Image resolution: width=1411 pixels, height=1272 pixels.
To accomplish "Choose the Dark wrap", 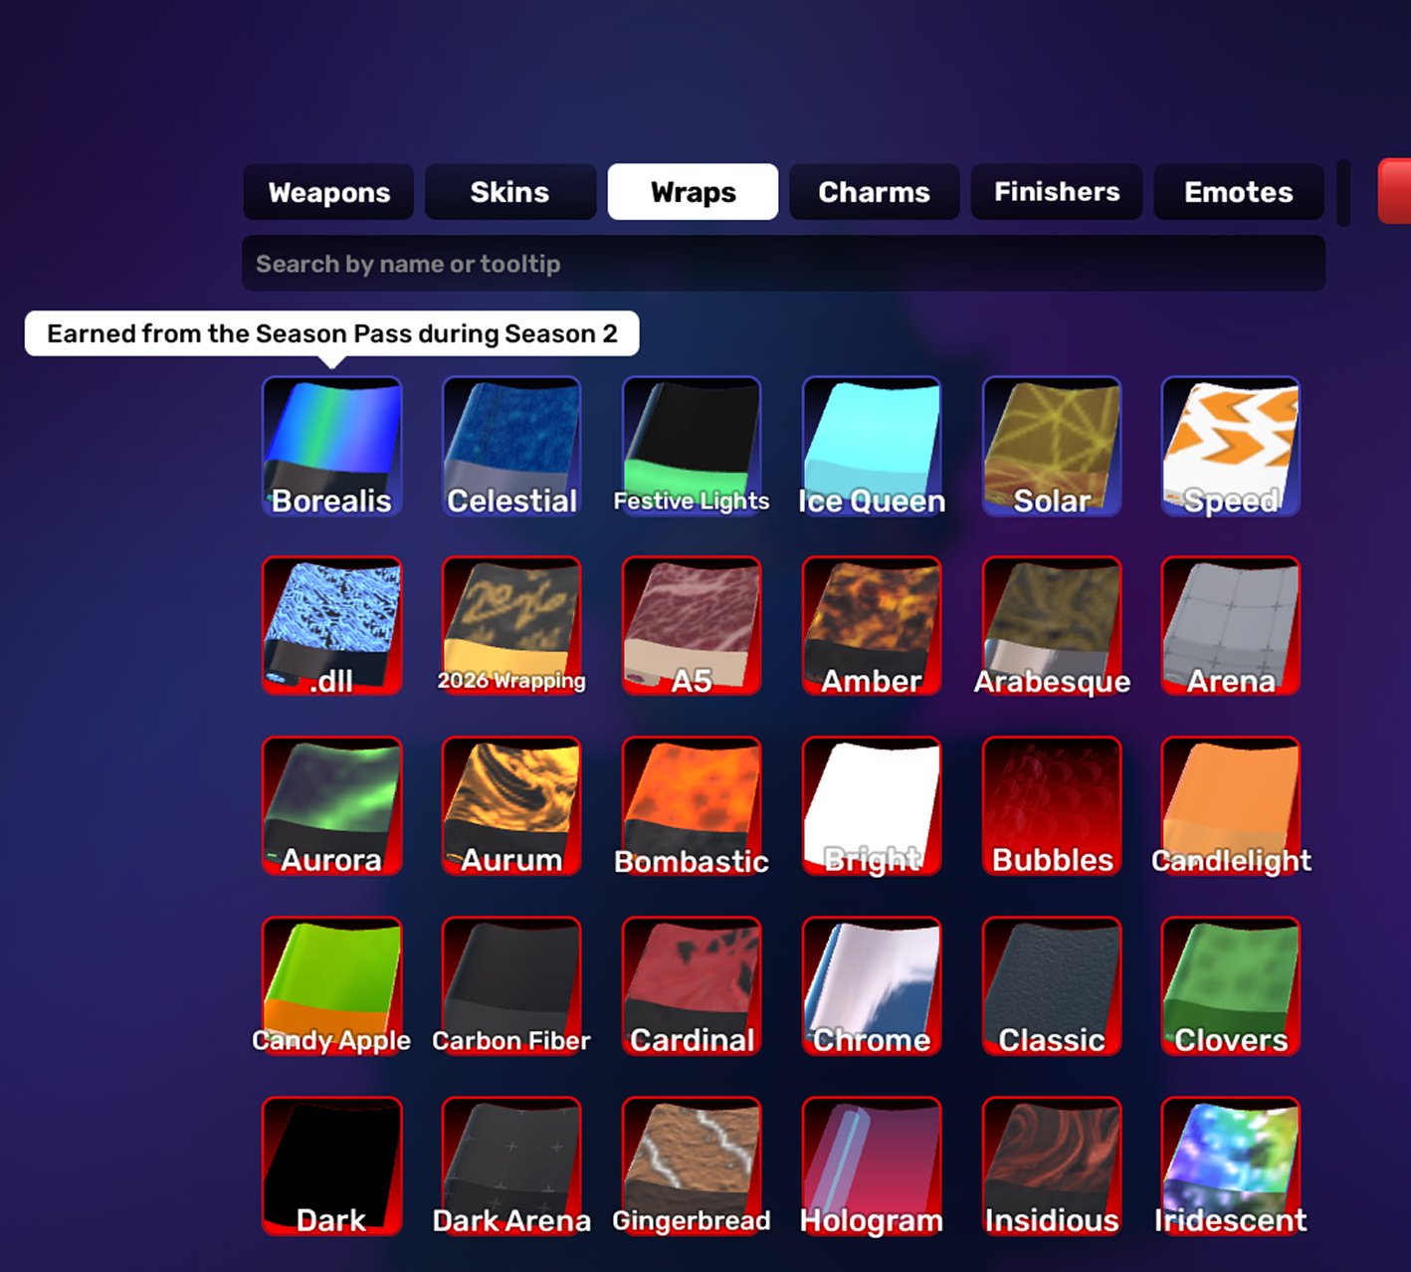I will click(x=332, y=1166).
